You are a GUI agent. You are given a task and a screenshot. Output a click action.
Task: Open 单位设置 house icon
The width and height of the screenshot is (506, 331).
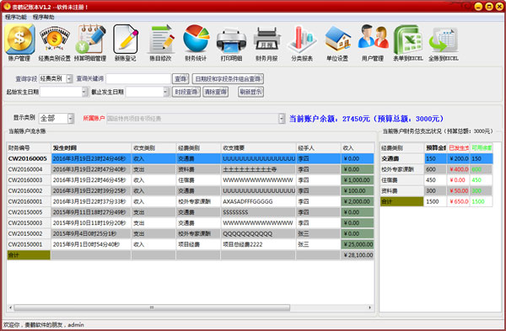pyautogui.click(x=337, y=40)
